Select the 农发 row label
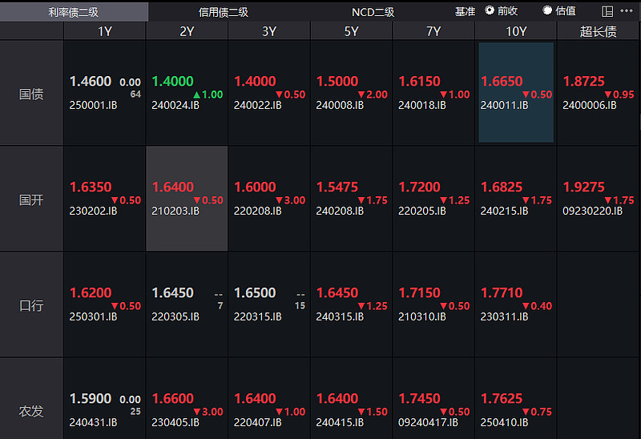 [x=31, y=411]
